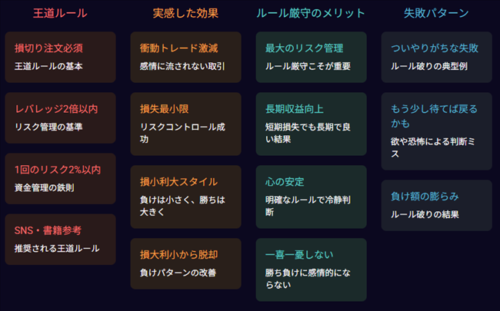Screen dimensions: 500x311
Task: Open the 損切り注文必須 card
Action: pos(60,57)
